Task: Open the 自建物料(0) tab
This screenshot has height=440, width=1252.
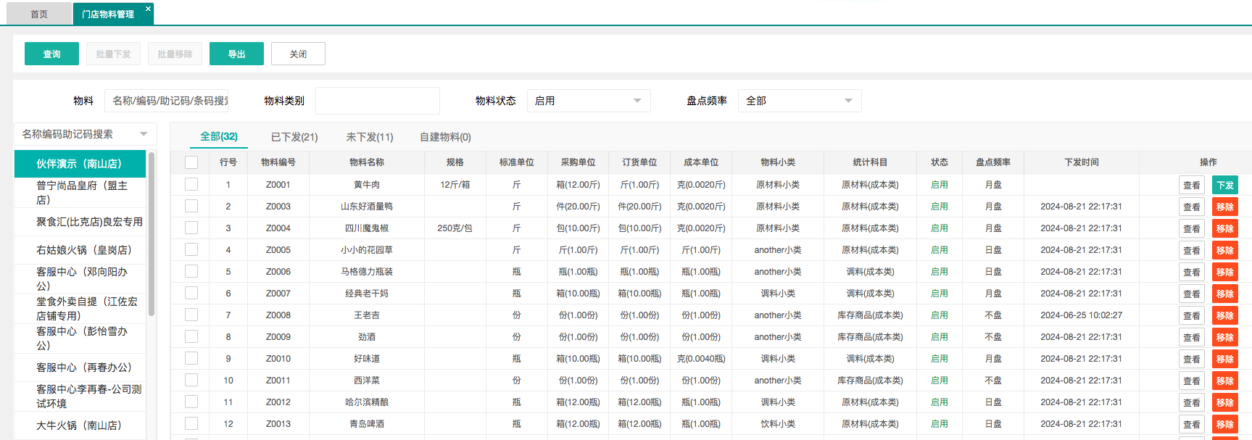Action: click(445, 137)
